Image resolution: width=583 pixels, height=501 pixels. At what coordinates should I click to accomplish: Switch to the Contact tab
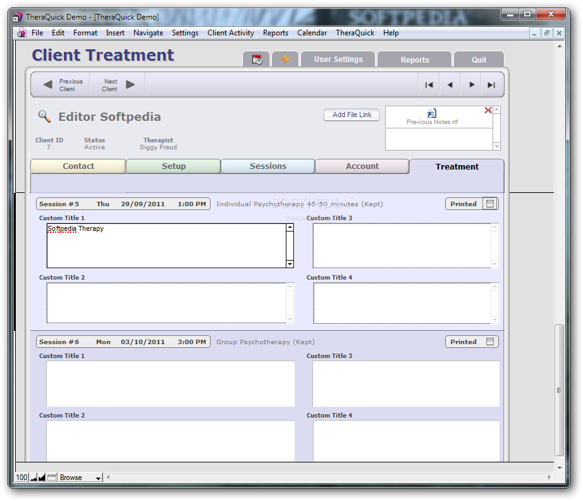(x=78, y=166)
